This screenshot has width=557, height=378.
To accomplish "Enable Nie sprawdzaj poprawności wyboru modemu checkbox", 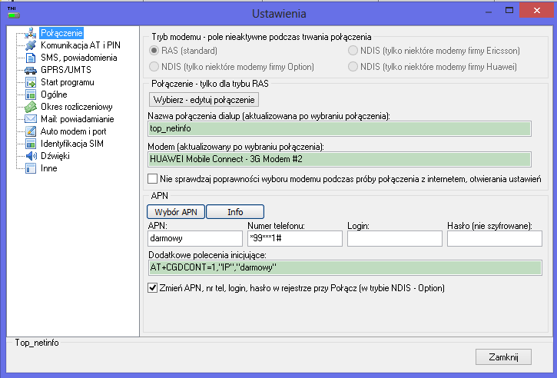I will pyautogui.click(x=152, y=179).
